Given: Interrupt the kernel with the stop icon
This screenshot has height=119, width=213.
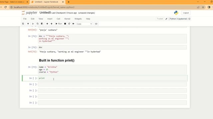Looking at the screenshot, I should (x=65, y=24).
